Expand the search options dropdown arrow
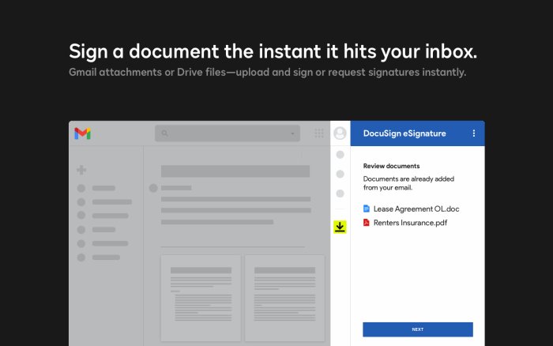Image resolution: width=553 pixels, height=346 pixels. coord(292,134)
